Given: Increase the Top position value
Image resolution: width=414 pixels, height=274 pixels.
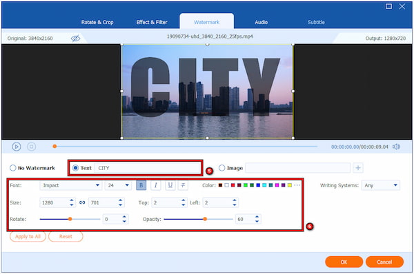Looking at the screenshot, I should 184,200.
